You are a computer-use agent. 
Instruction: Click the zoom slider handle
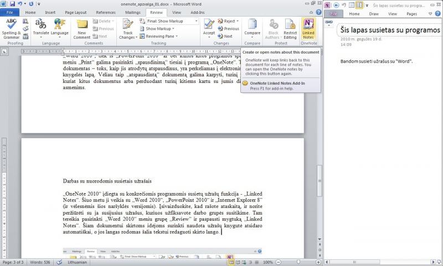[x=298, y=262]
